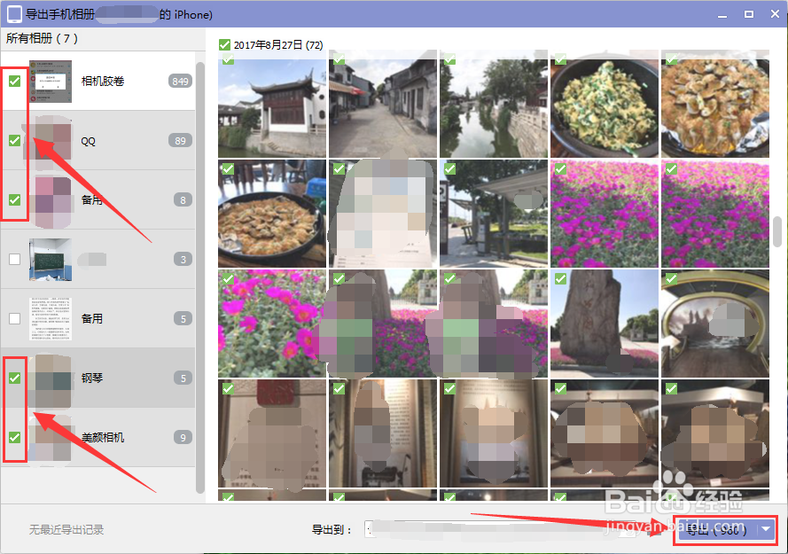Image resolution: width=788 pixels, height=554 pixels.
Task: Uncheck the QQ album checkbox
Action: click(x=14, y=140)
